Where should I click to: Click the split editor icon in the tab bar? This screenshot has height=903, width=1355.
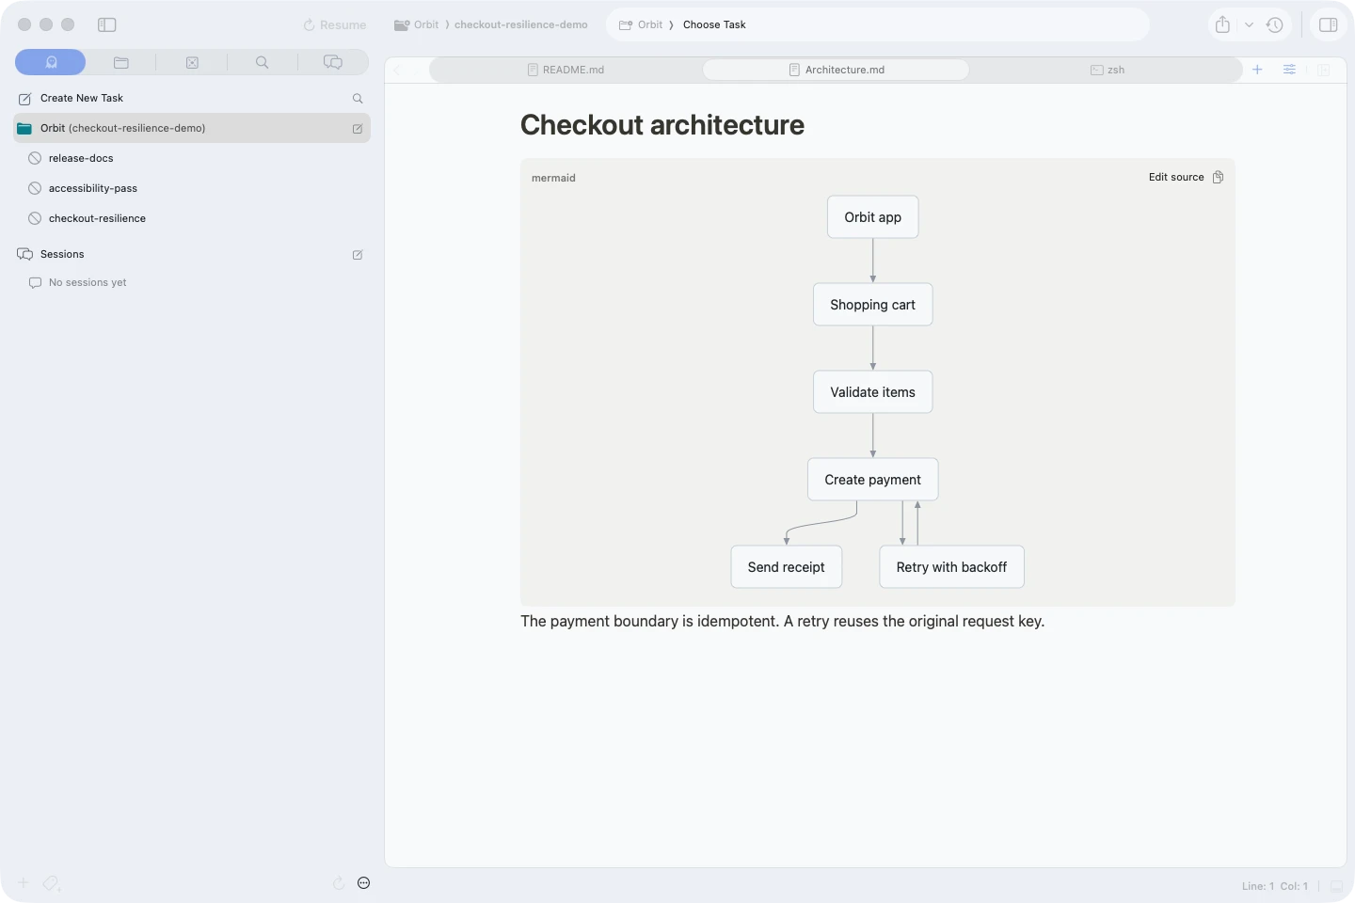coord(1324,70)
